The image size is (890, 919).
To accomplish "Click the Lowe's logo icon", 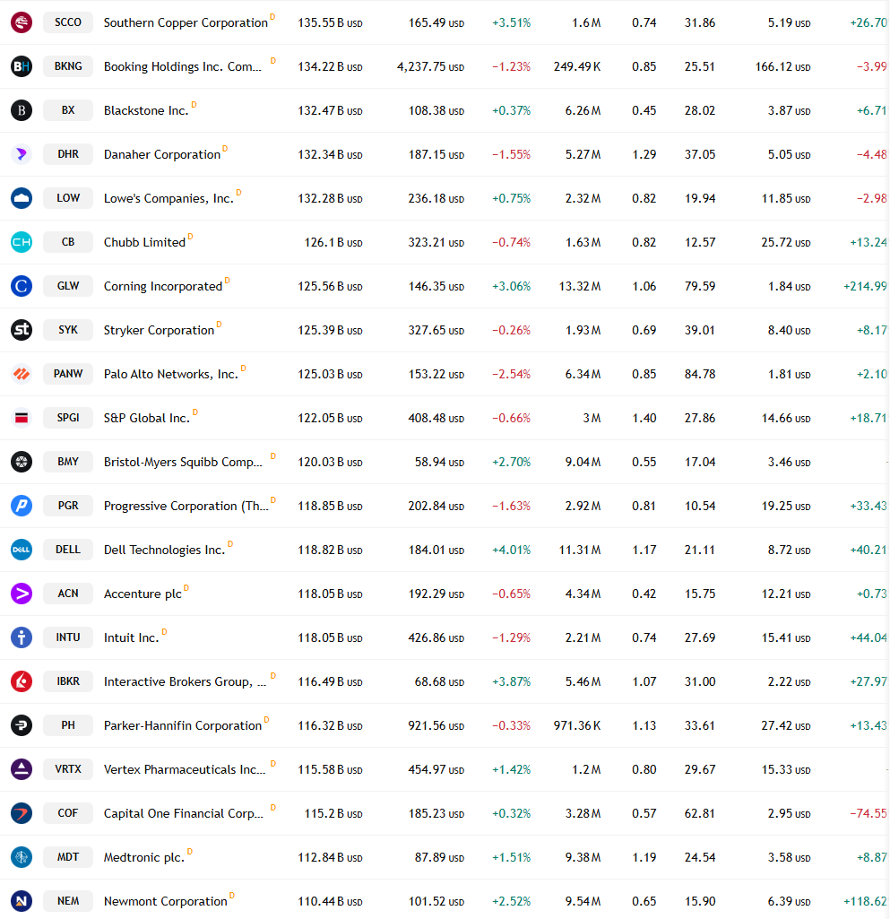I will point(22,198).
